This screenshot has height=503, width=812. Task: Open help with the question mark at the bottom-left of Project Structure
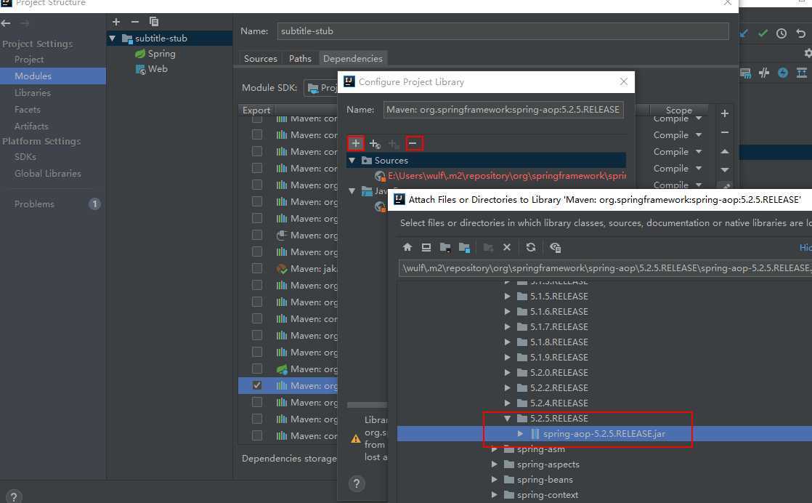14,496
